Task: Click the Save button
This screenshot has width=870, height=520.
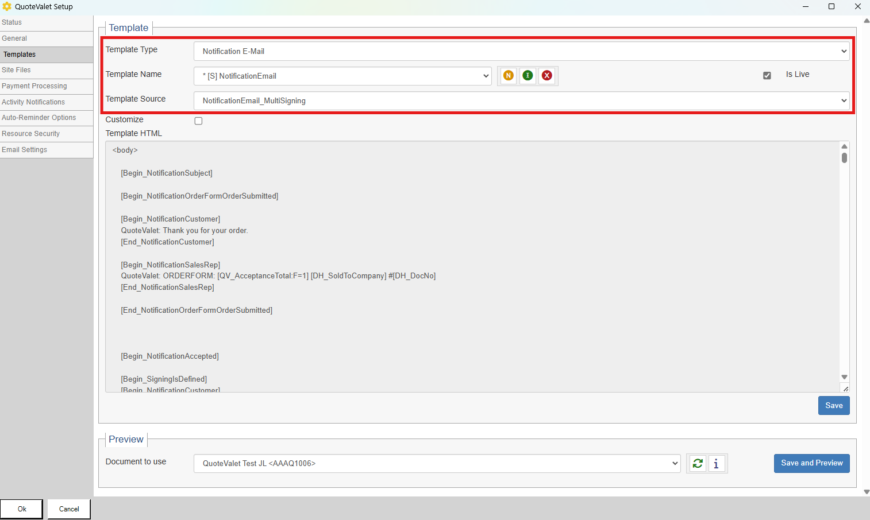Action: 834,406
